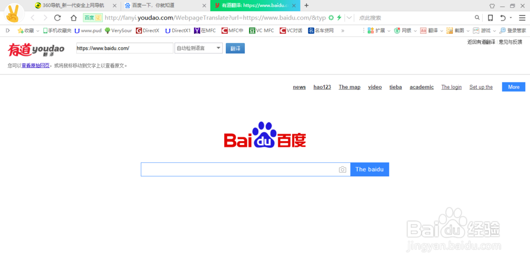The image size is (530, 264).
Task: Close the 360导航 tab
Action: point(115,6)
